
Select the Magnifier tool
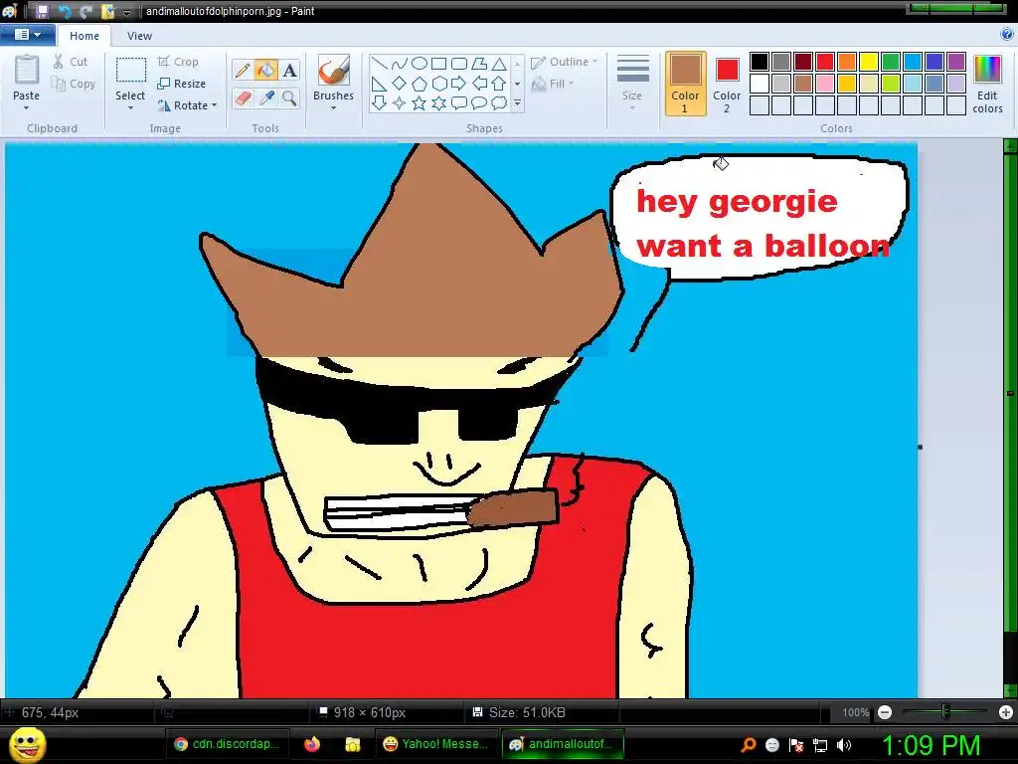tap(289, 97)
